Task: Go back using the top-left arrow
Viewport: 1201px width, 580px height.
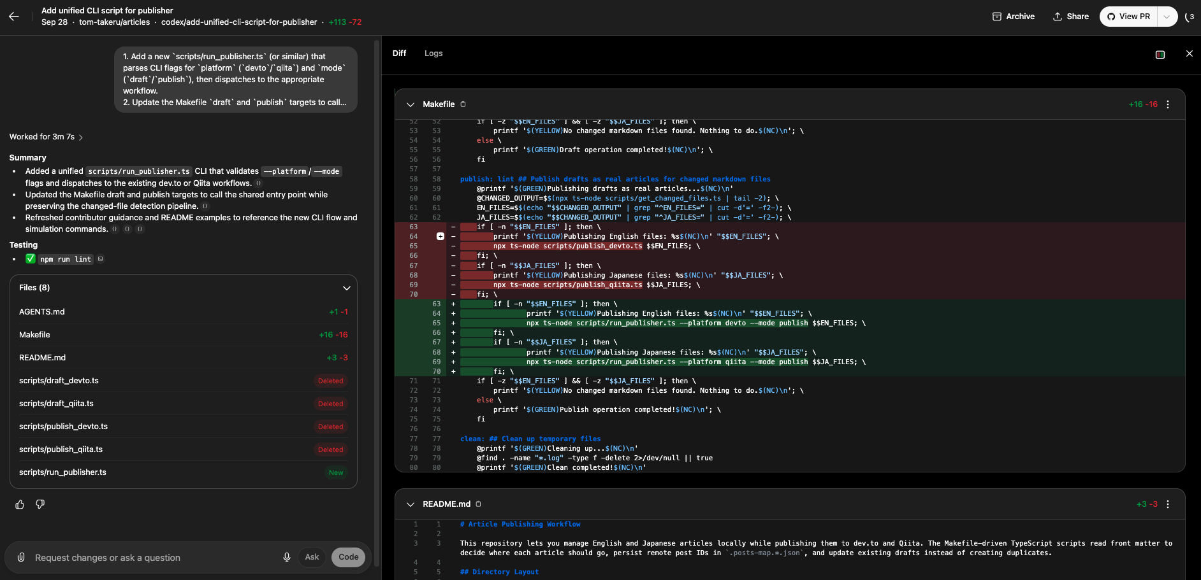Action: coord(14,17)
